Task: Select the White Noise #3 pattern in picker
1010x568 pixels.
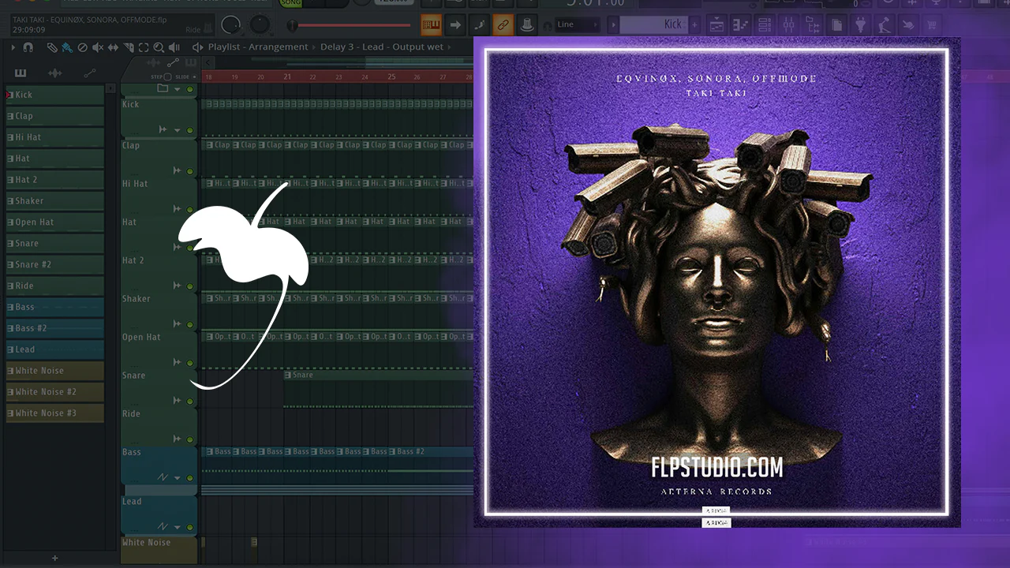Action: (x=55, y=413)
